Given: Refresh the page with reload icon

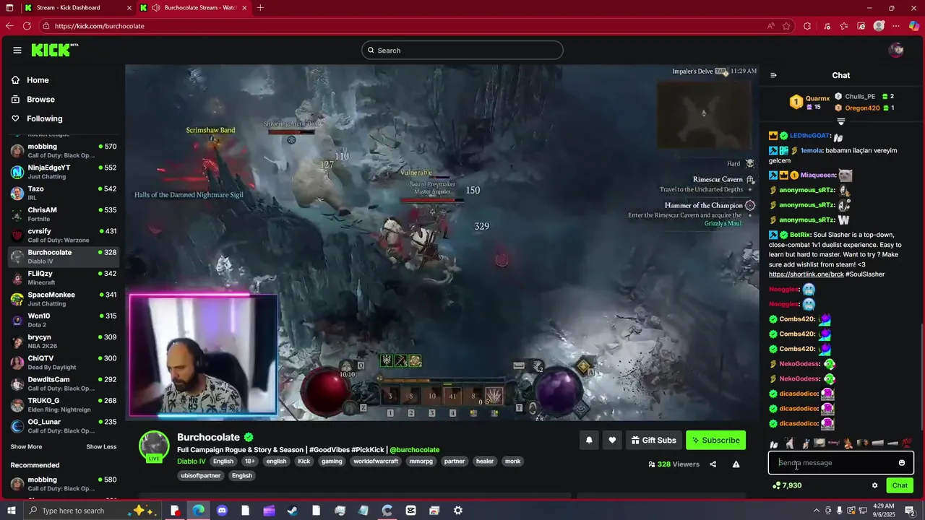Looking at the screenshot, I should (27, 26).
